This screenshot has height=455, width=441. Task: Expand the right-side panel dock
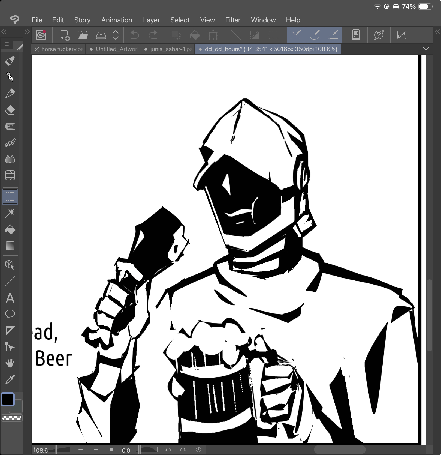click(x=437, y=32)
